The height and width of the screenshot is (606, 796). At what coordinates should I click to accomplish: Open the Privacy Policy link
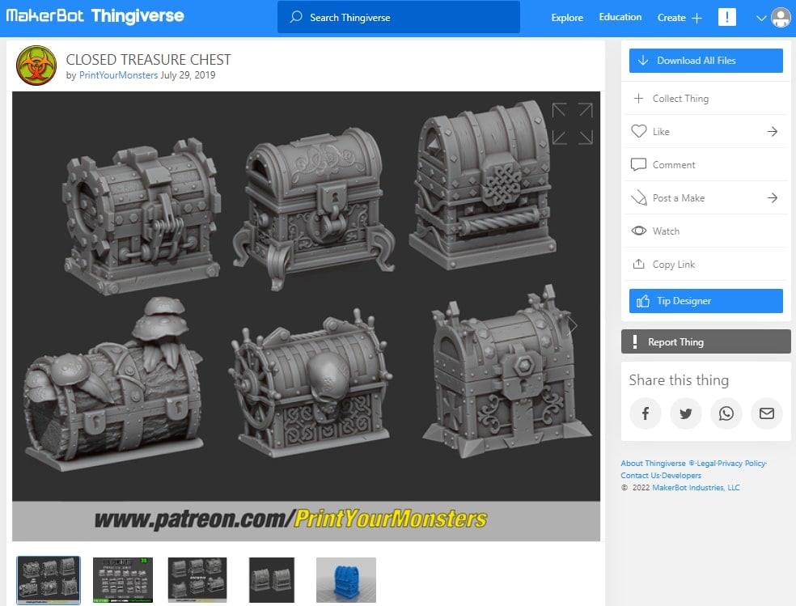pos(741,464)
